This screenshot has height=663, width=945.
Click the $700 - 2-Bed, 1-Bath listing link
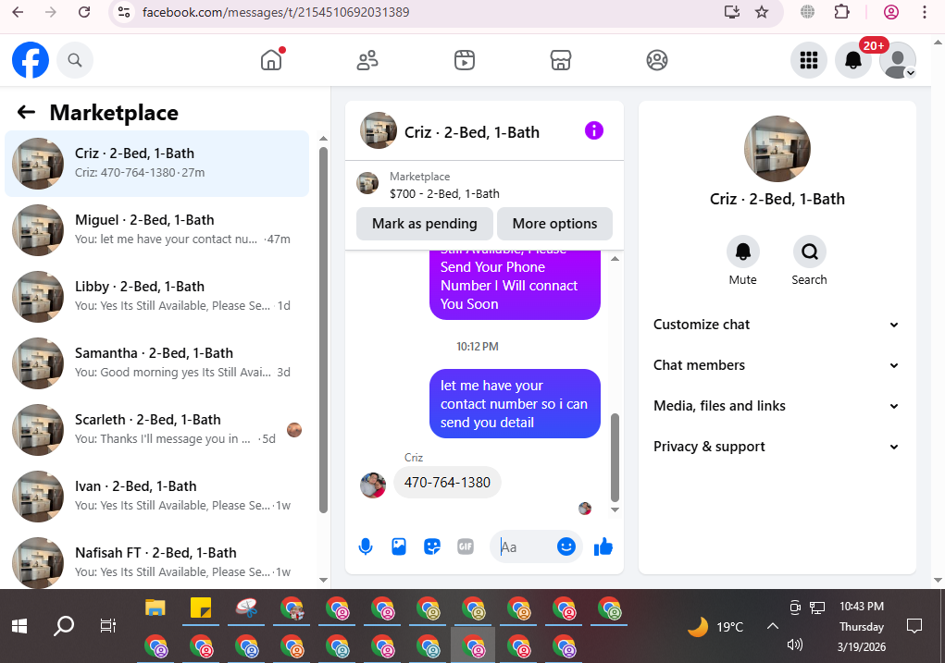pyautogui.click(x=445, y=194)
